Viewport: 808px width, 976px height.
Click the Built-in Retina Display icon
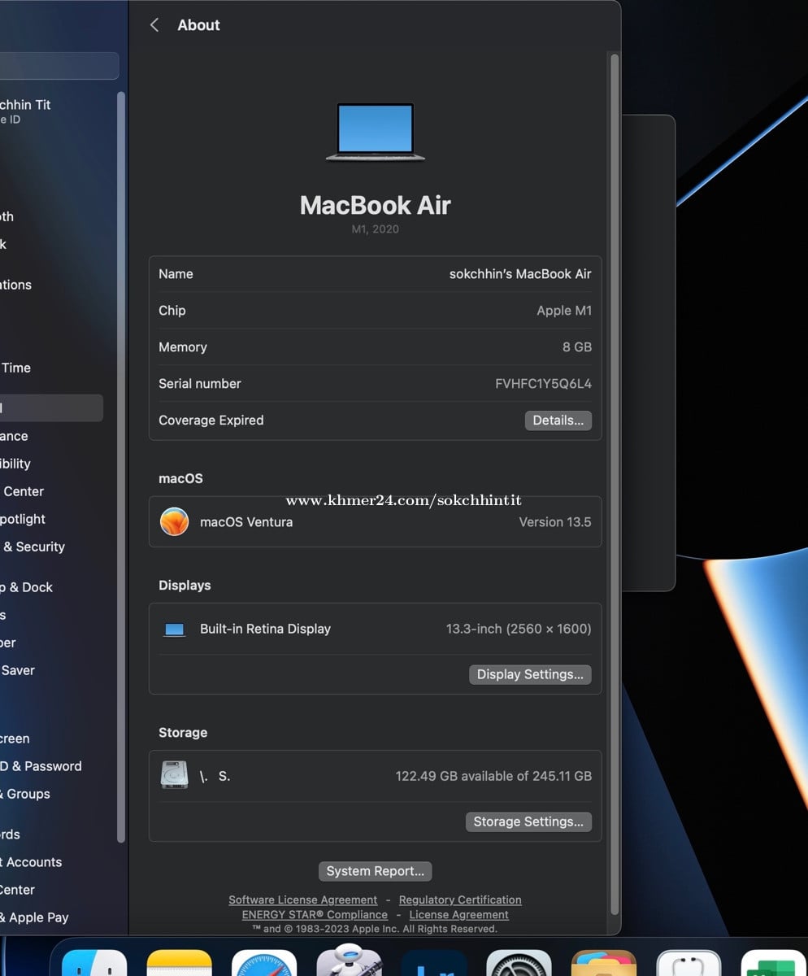(x=174, y=630)
